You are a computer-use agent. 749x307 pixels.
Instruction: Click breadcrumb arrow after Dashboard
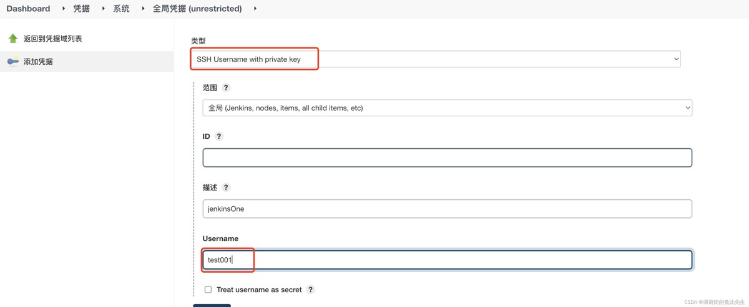pos(64,9)
